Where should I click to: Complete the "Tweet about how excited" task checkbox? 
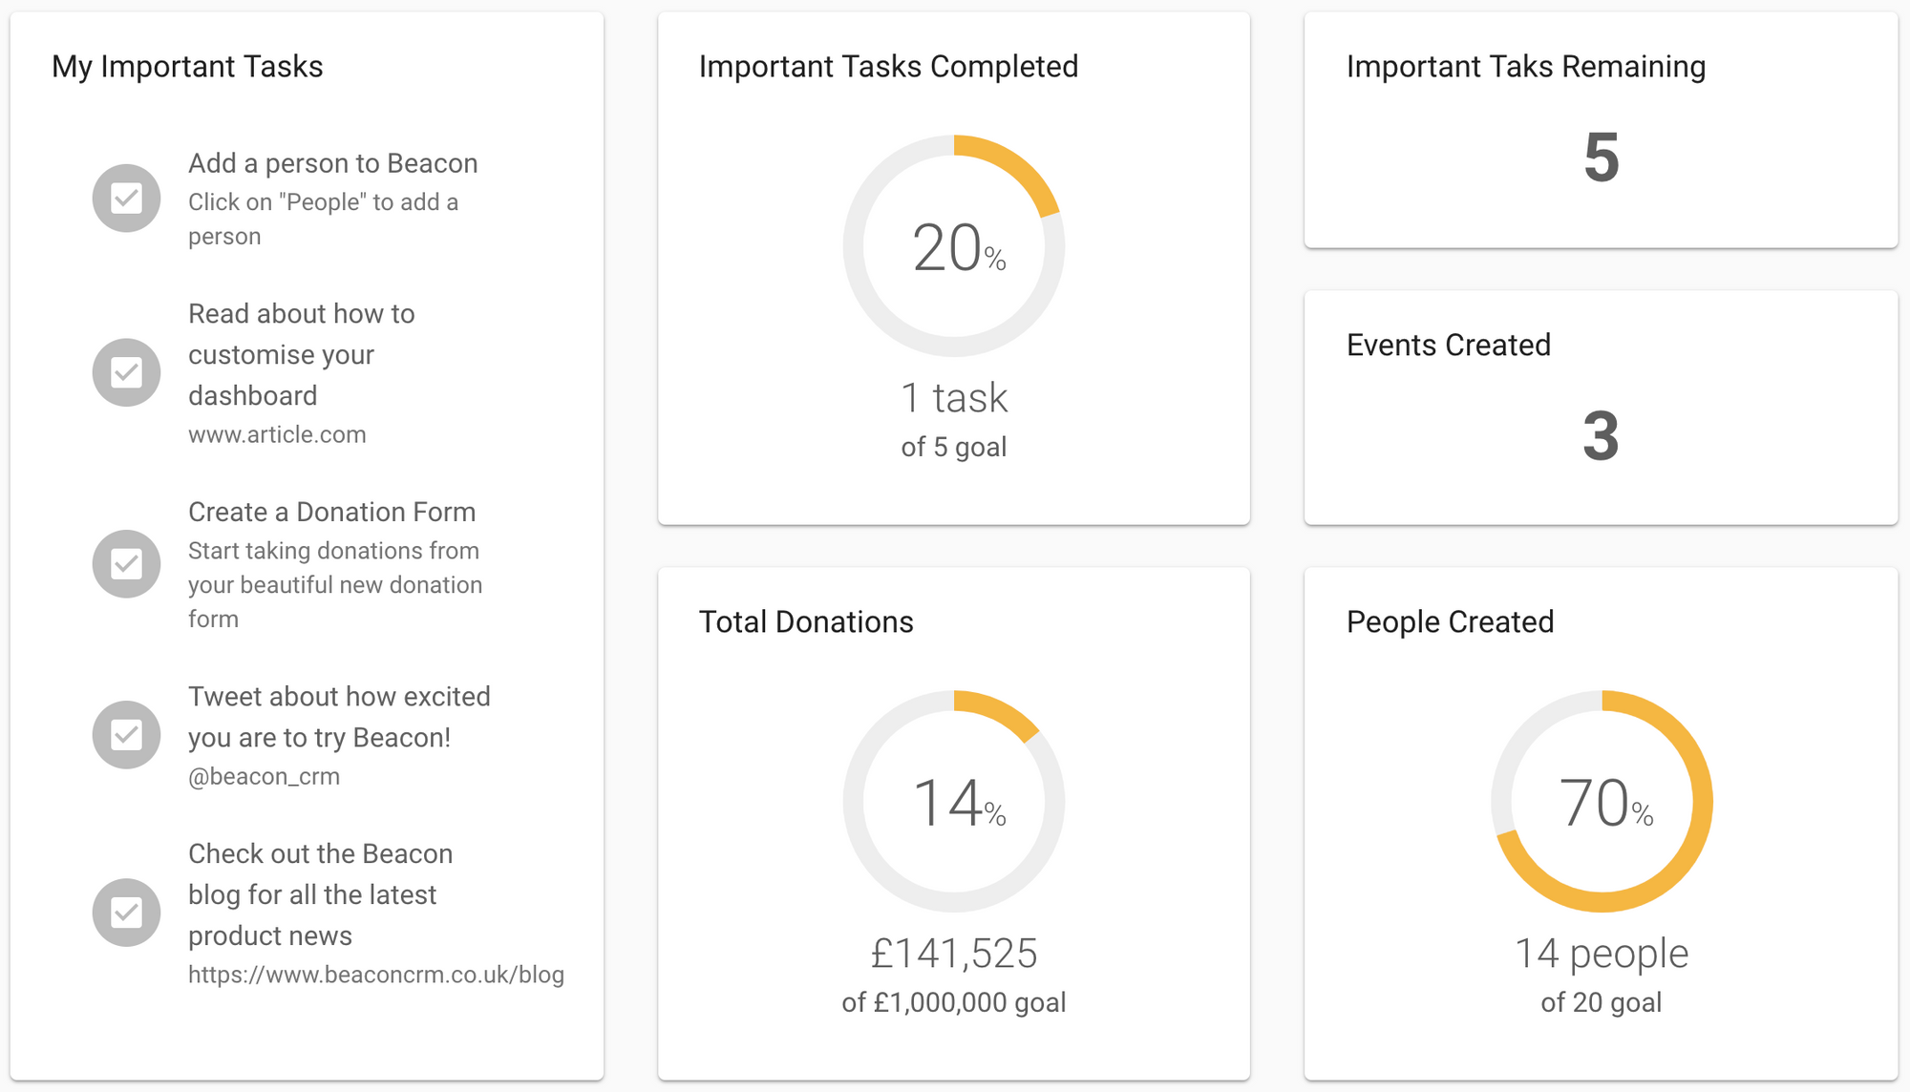click(125, 734)
